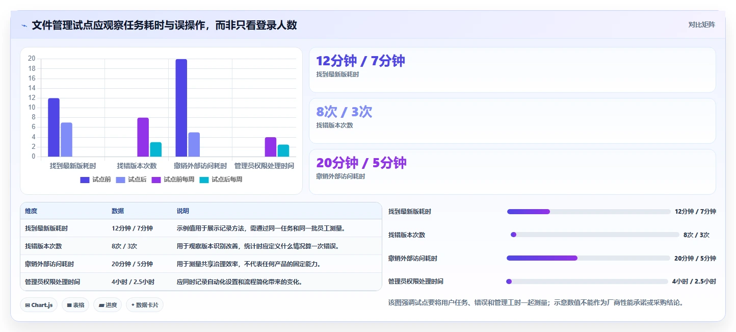Viewport: 736px width, 332px height.
Task: Click the 找错版本次数 table row label
Action: [x=43, y=246]
